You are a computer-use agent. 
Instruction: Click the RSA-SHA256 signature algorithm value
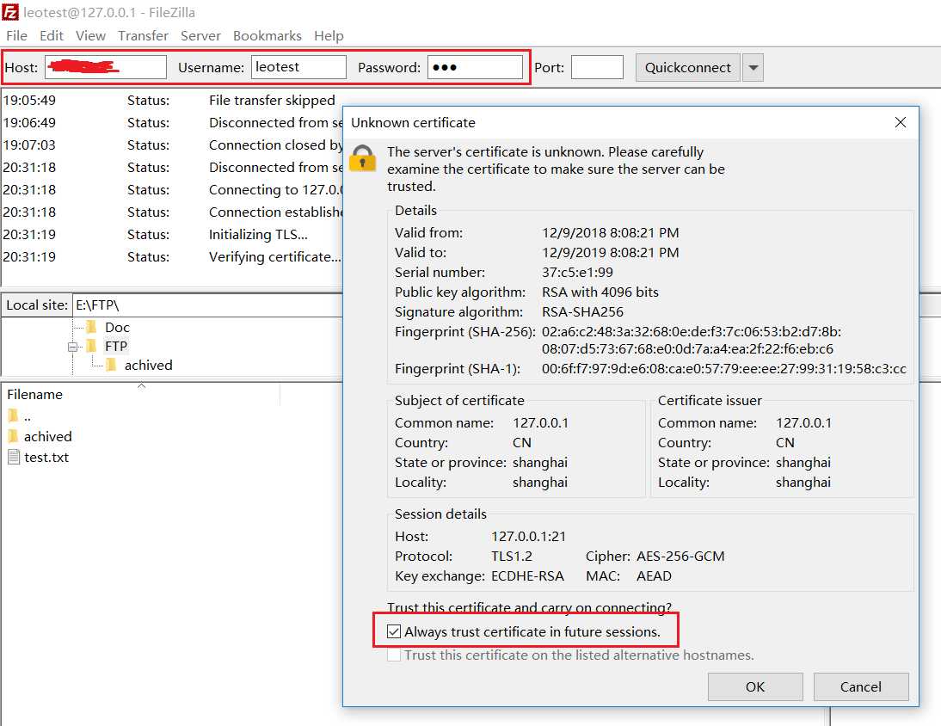click(x=582, y=312)
